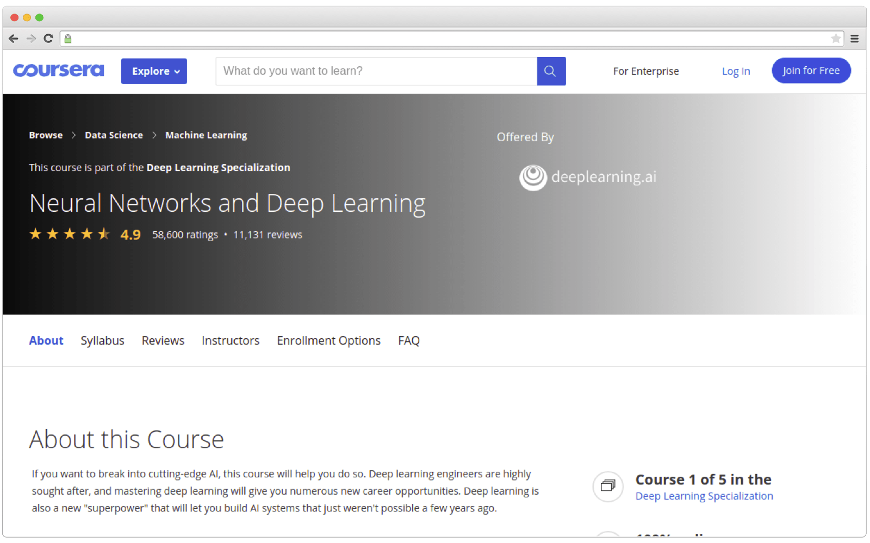Click the browser back arrow
Screen dimensions: 870x543
pyautogui.click(x=14, y=39)
